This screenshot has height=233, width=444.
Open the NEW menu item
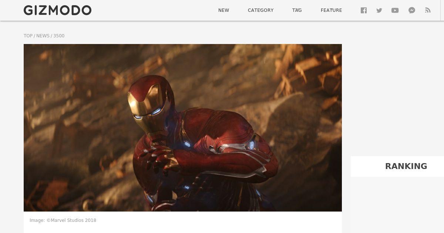[x=223, y=10]
